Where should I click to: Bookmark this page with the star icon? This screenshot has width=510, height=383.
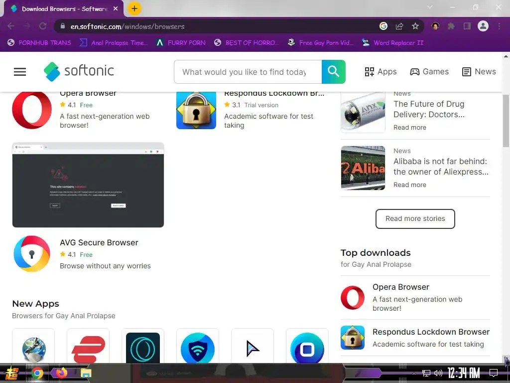tap(415, 26)
